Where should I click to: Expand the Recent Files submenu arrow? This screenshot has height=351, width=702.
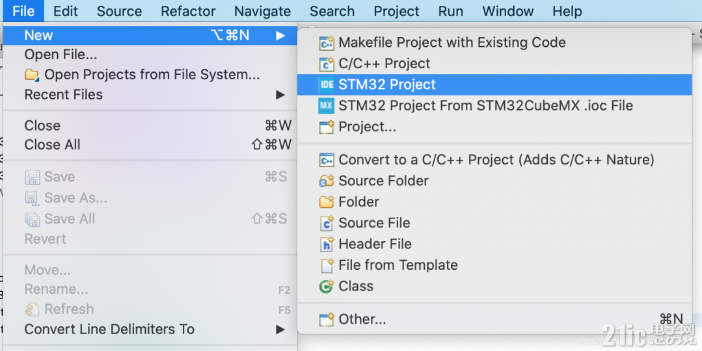click(280, 95)
